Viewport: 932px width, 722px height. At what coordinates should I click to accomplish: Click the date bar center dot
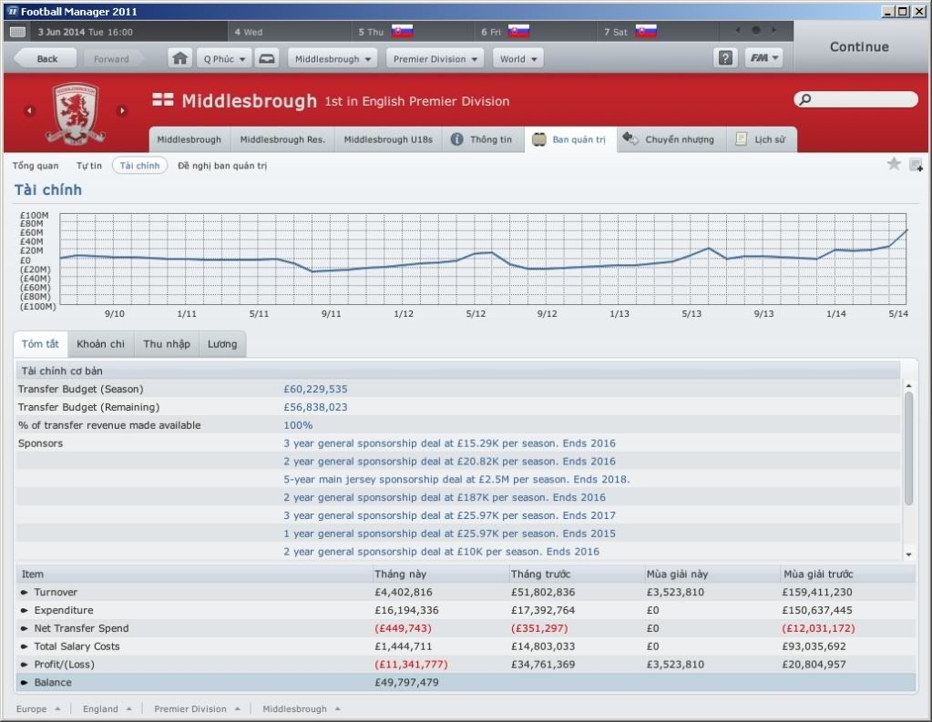pos(755,30)
